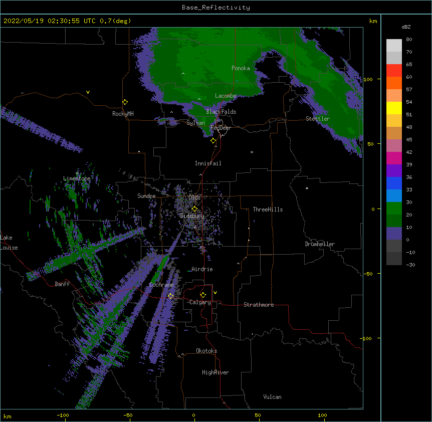432x422 pixels.
Task: Pick the light gray 70-80 dBZ swatch
Action: click(394, 46)
